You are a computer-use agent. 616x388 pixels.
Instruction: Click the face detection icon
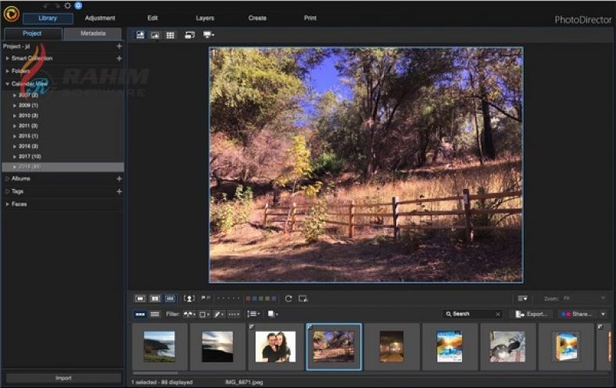[x=189, y=298]
